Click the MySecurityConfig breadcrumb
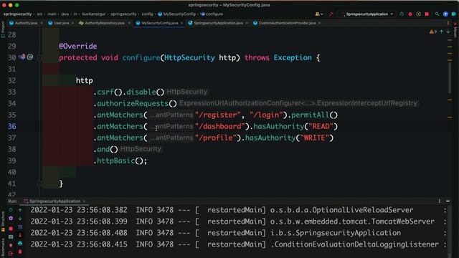The height and width of the screenshot is (258, 459). click(176, 14)
